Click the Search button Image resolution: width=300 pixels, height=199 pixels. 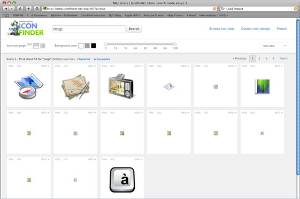pyautogui.click(x=134, y=29)
